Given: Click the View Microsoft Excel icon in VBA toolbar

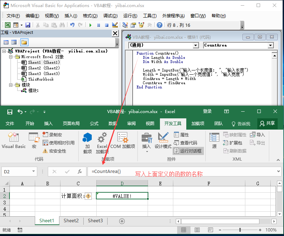Looking at the screenshot, I should 8,25.
